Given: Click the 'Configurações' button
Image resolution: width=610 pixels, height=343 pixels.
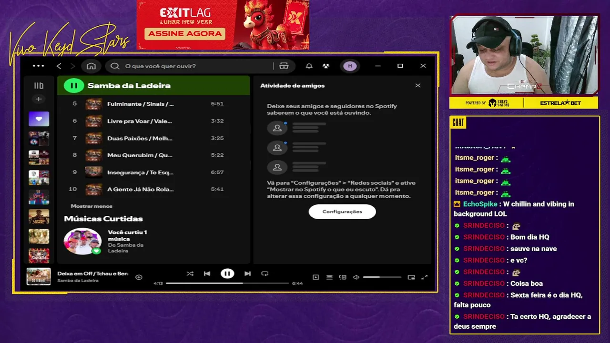Looking at the screenshot, I should [x=342, y=212].
